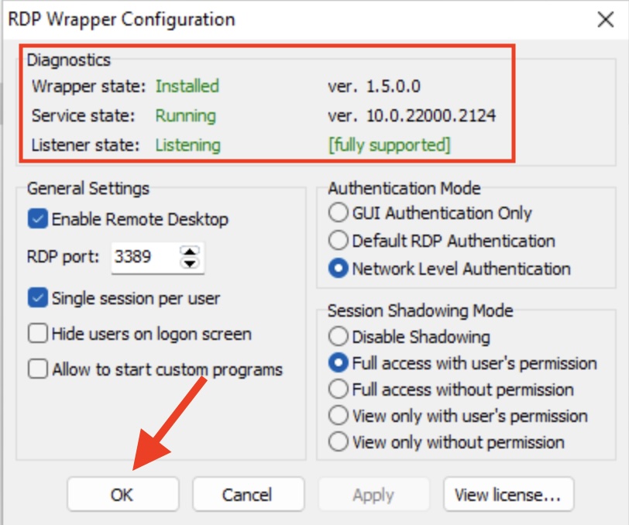
Task: Click version text 'ver. 1.5.0.0'
Action: [x=374, y=86]
